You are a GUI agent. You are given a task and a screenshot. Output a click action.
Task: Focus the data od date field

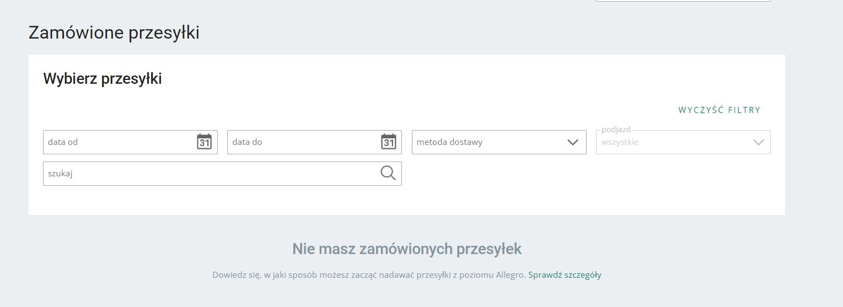click(x=130, y=142)
